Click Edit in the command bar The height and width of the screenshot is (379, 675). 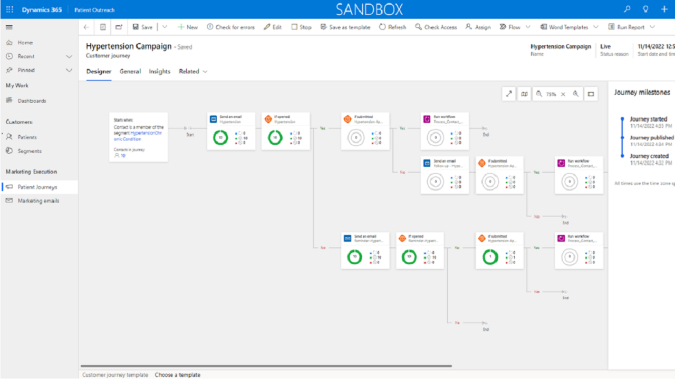273,27
